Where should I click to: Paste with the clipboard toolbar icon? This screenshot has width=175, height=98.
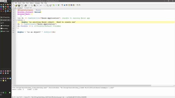35,5
